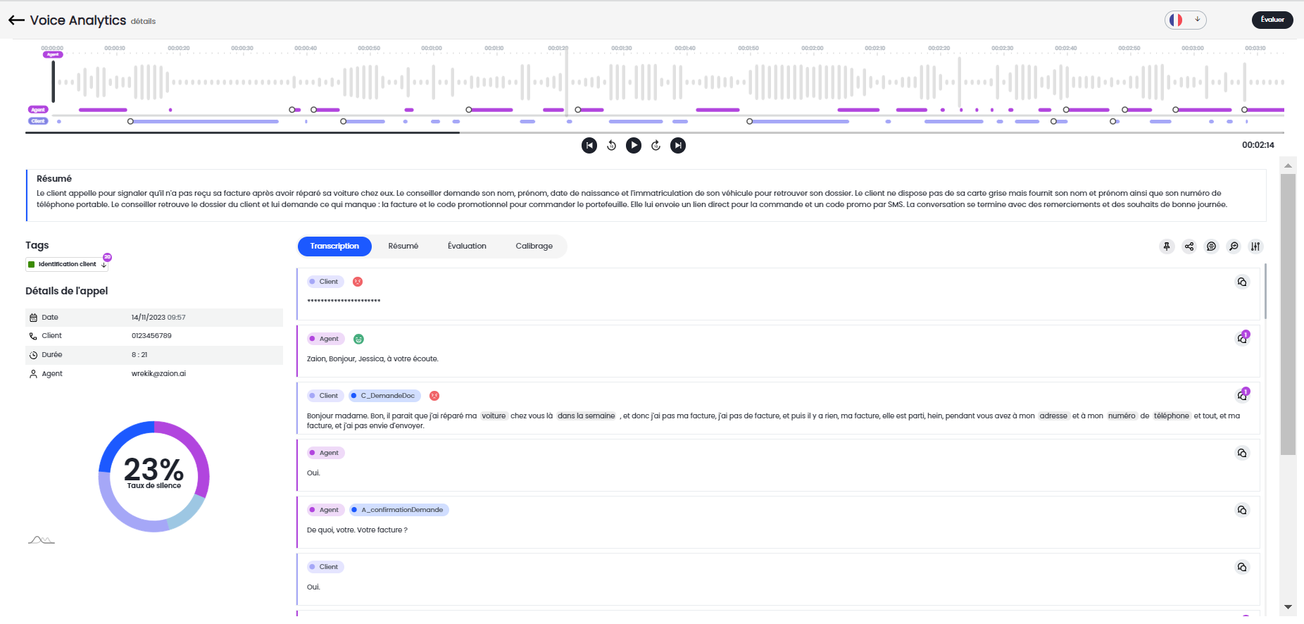Click the Évaluer button

click(1272, 20)
